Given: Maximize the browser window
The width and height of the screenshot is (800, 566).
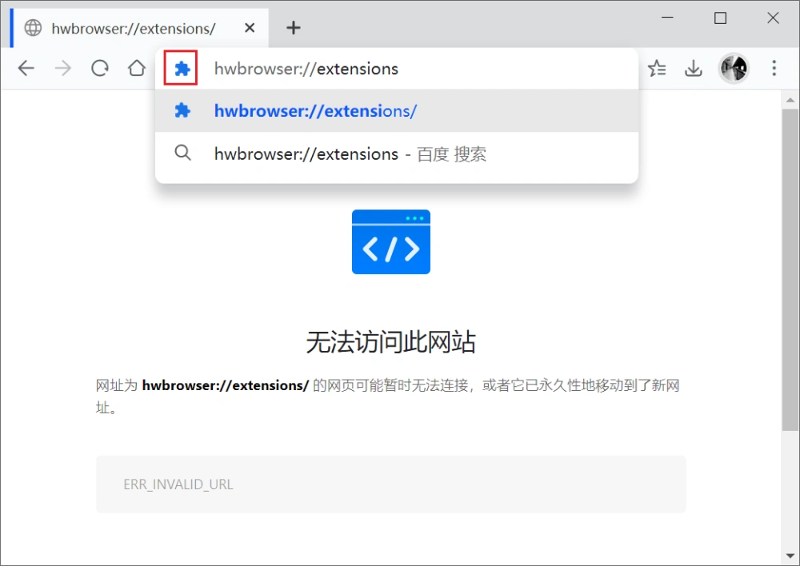Looking at the screenshot, I should point(721,18).
